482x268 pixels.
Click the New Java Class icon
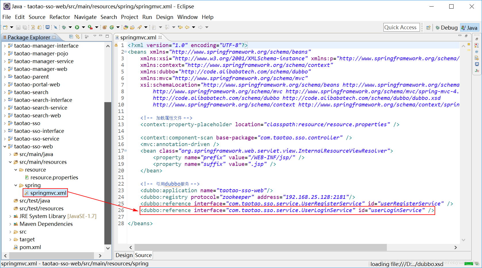[112, 27]
